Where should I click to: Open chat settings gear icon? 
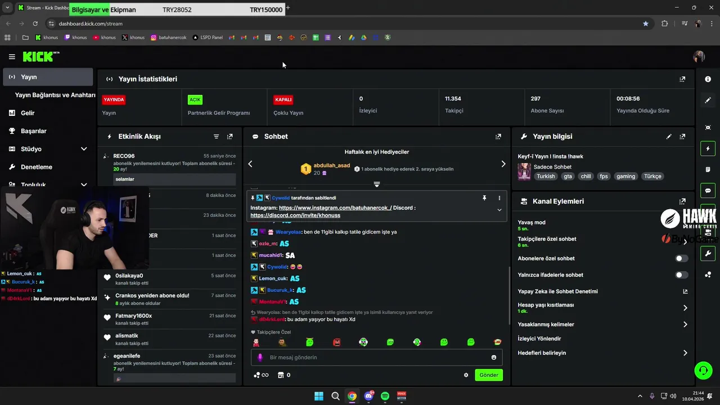point(466,375)
